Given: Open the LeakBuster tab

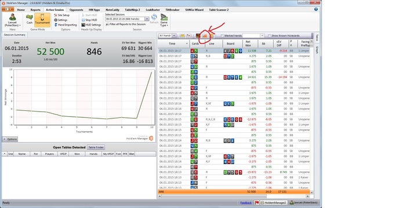Looking at the screenshot, I should coord(153,10).
